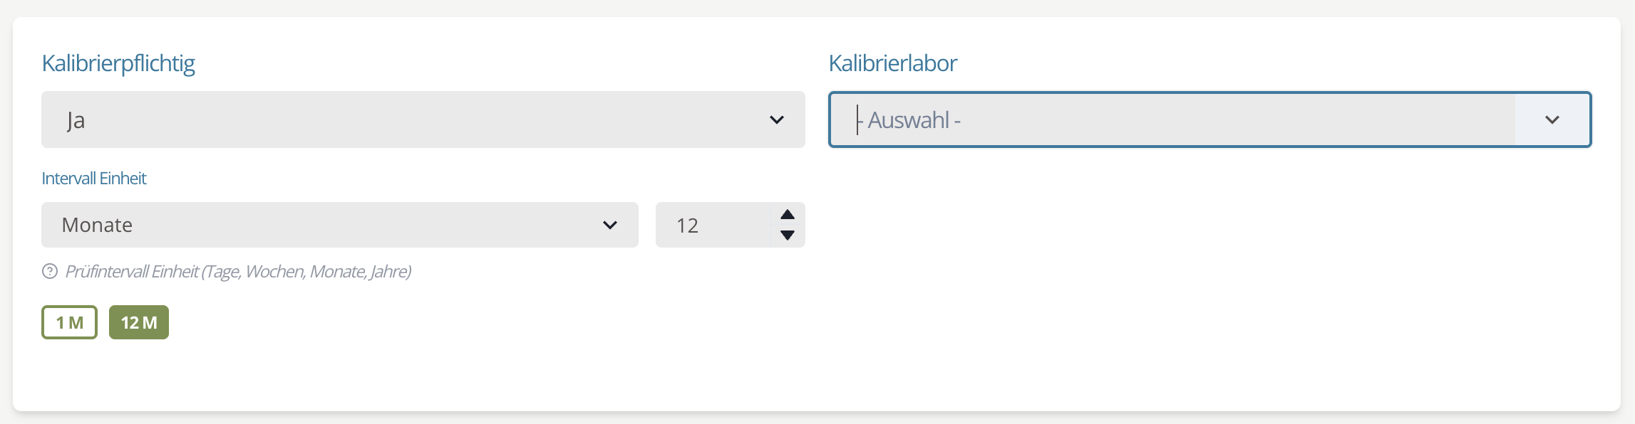Click the Kalibrierpflichtig section heading
Viewport: 1635px width, 424px height.
(x=119, y=63)
